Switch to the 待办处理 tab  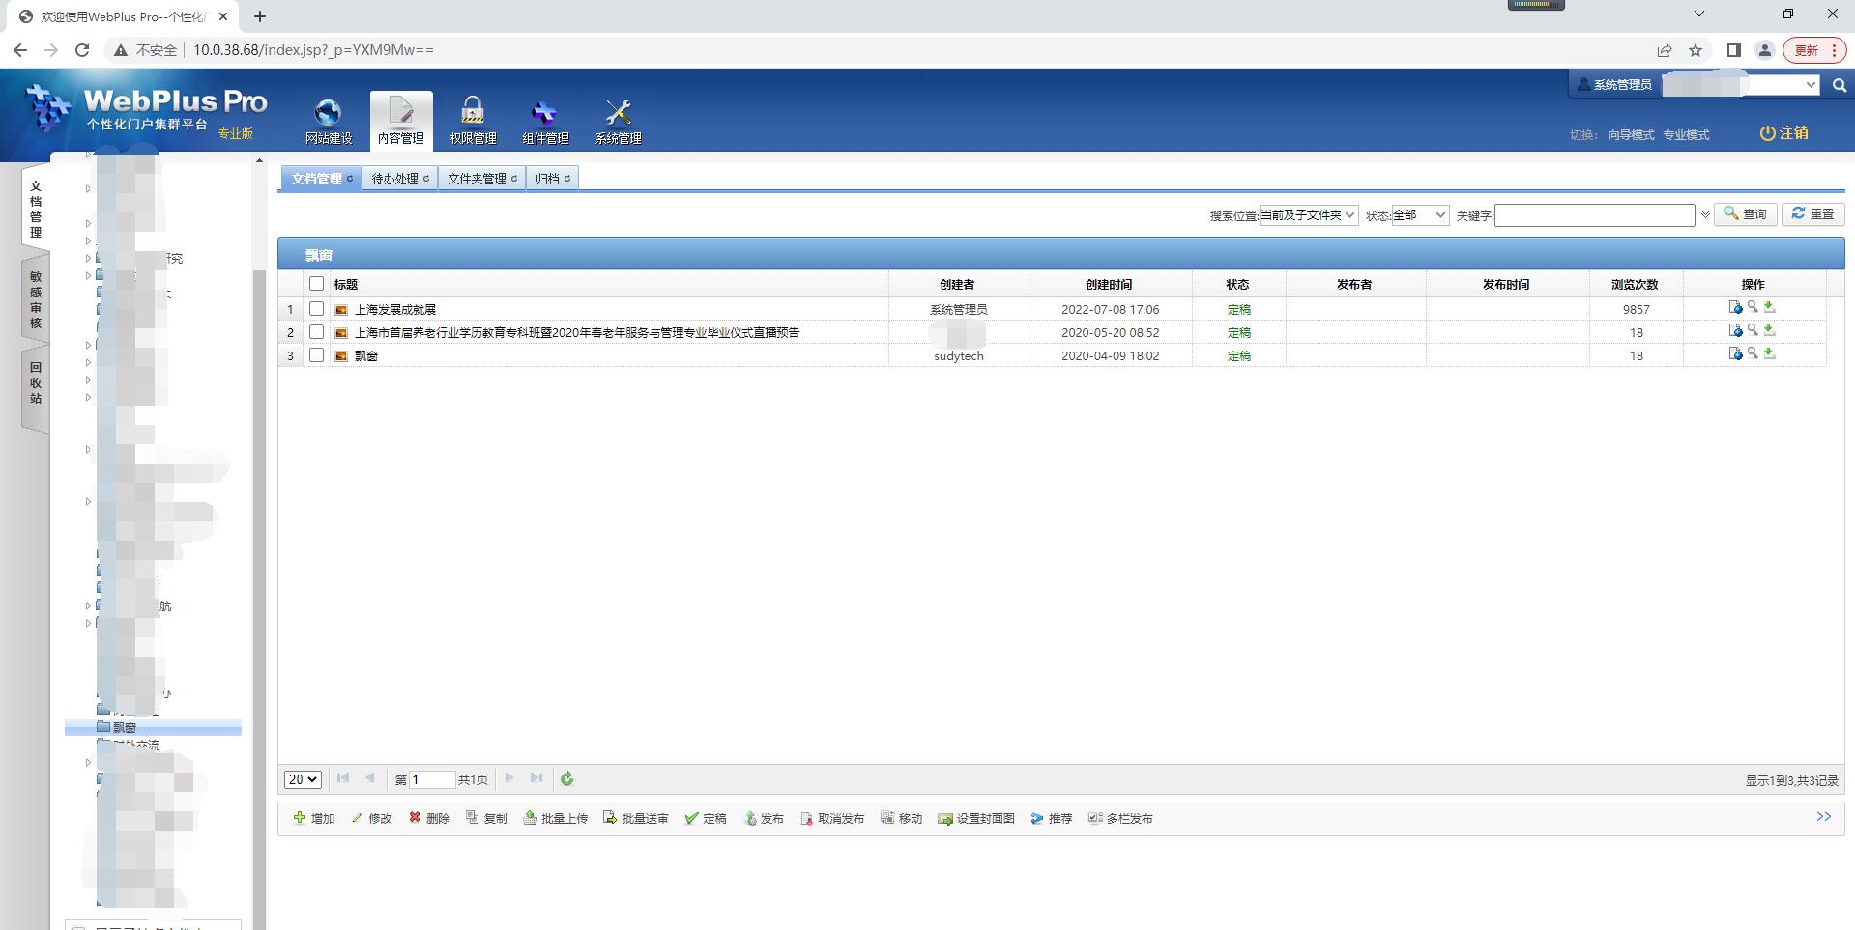(399, 179)
